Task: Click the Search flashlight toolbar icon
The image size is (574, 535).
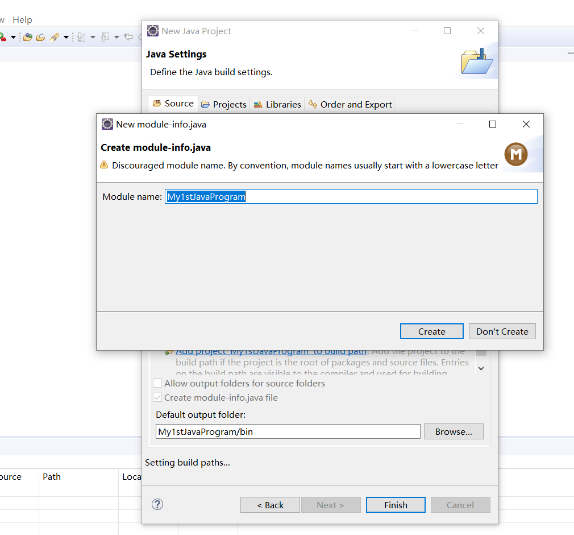Action: pyautogui.click(x=55, y=37)
